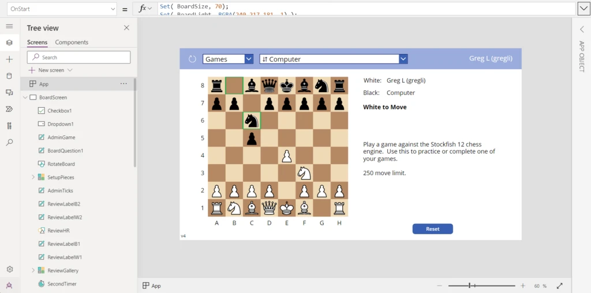Screen dimensions: 591x293
Task: Expand the SetupPieces gallery node
Action: click(x=33, y=177)
